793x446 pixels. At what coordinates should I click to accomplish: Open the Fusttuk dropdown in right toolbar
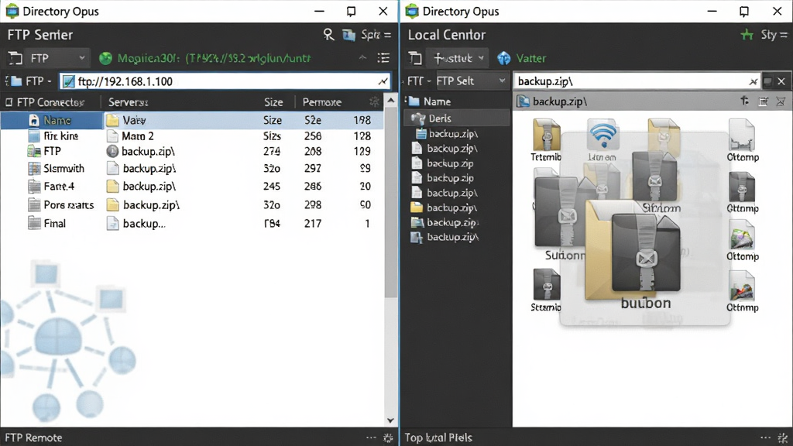coord(458,58)
